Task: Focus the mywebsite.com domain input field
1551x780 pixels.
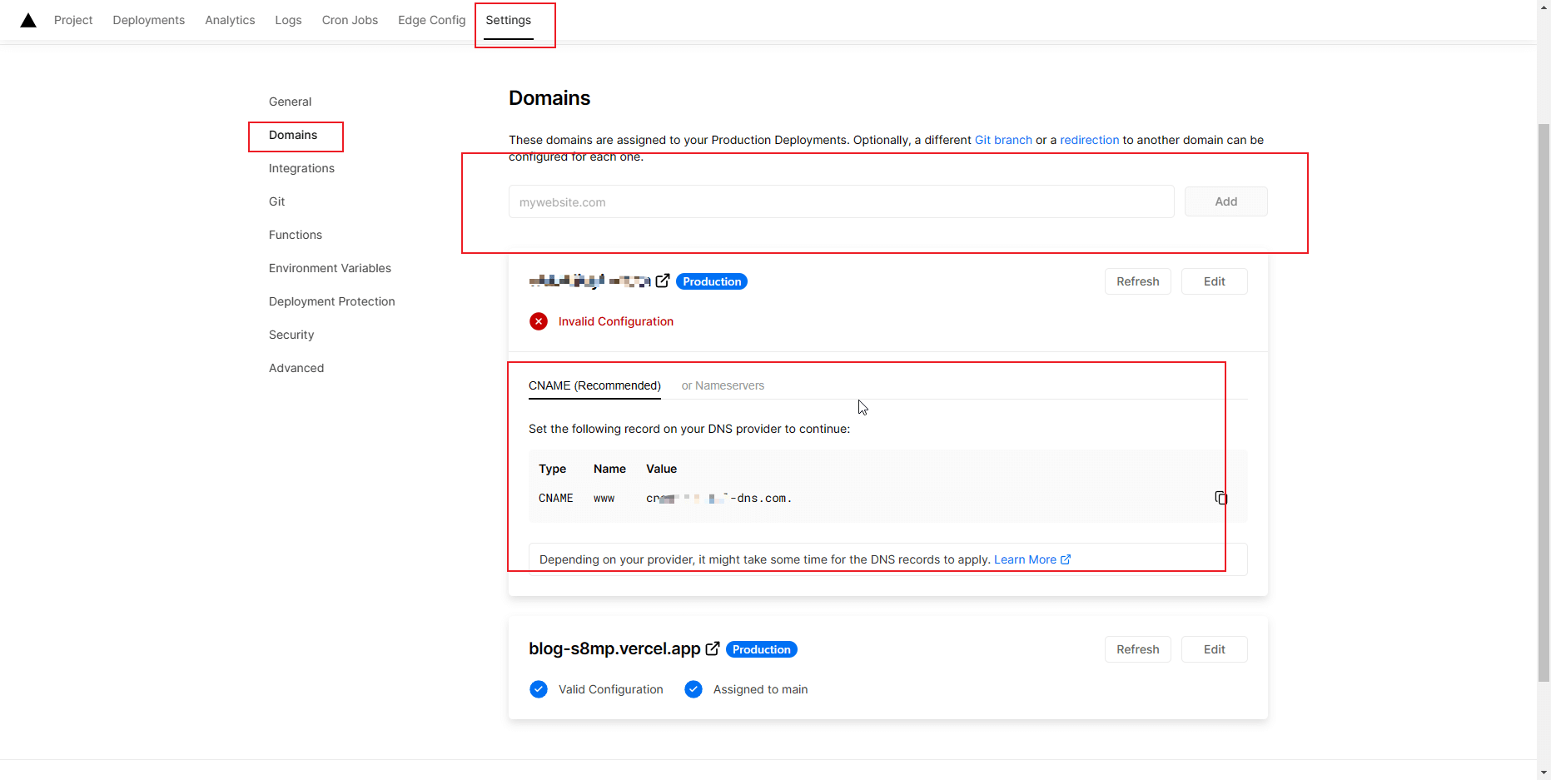Action: pyautogui.click(x=841, y=201)
